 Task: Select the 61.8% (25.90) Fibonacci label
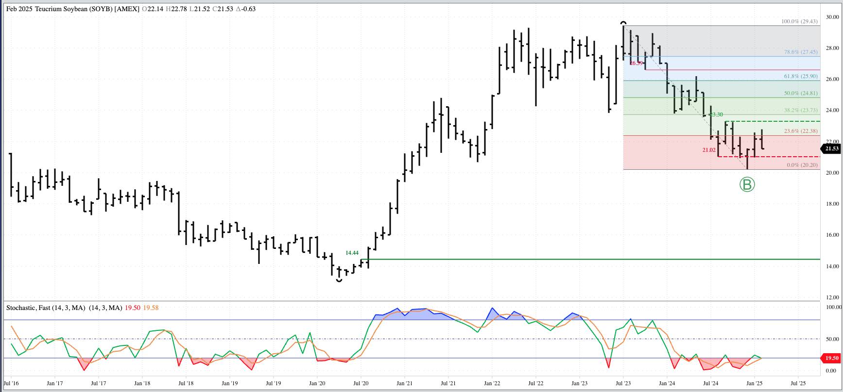coord(800,76)
